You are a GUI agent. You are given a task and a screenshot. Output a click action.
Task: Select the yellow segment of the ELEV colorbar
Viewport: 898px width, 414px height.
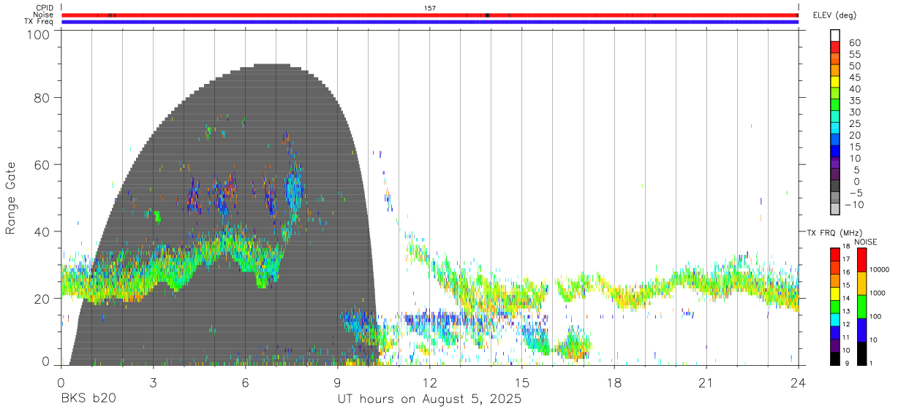click(x=835, y=81)
